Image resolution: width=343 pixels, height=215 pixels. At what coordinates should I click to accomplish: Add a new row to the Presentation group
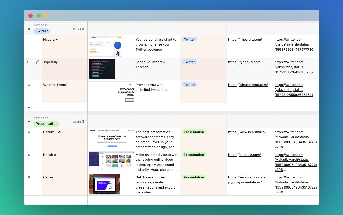[x=29, y=200]
